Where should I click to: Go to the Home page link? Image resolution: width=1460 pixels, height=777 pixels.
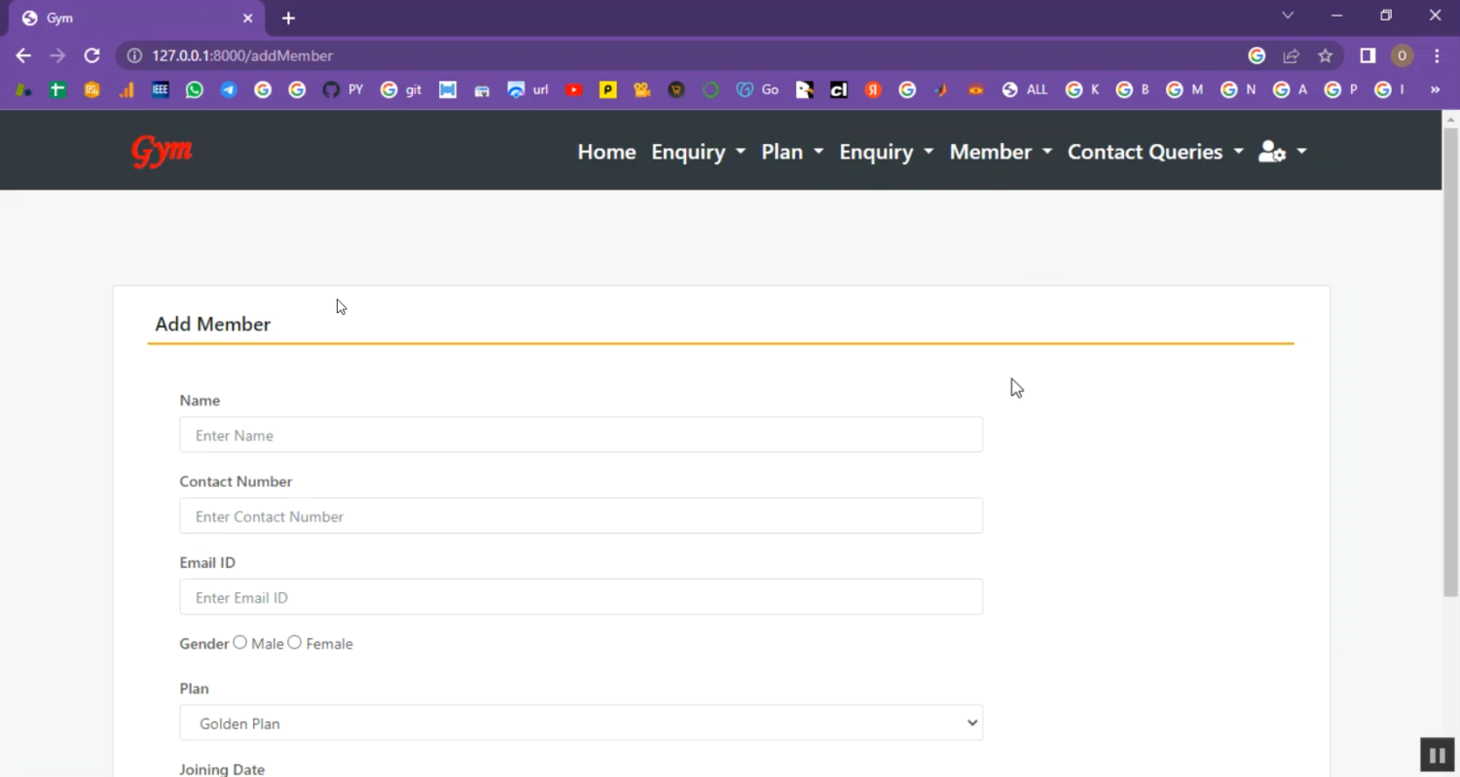click(x=606, y=152)
